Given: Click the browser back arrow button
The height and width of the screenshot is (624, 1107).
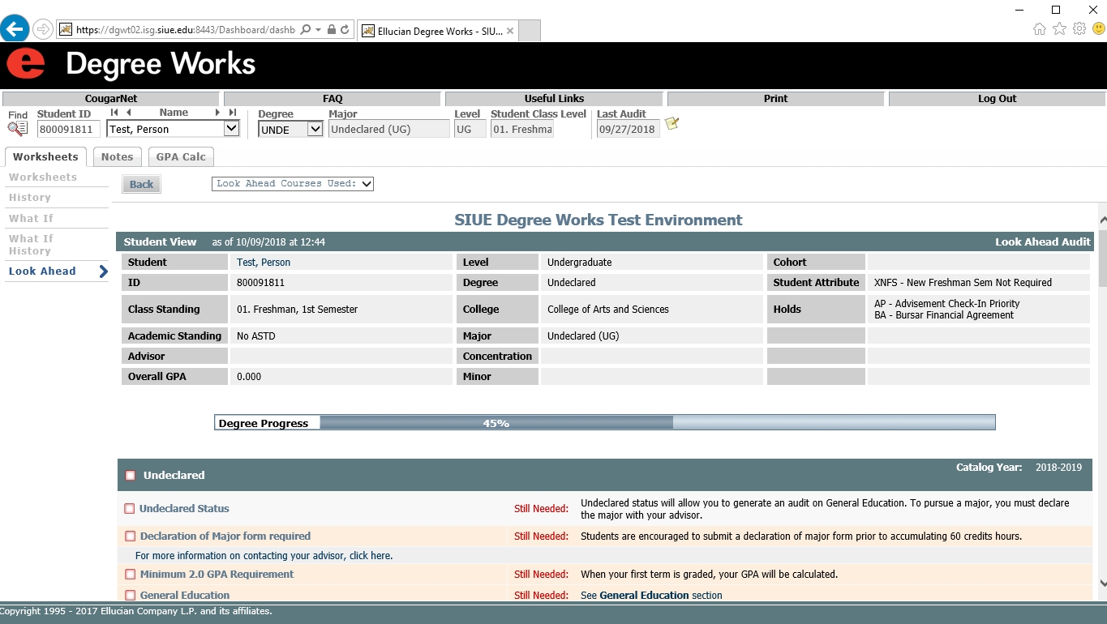Looking at the screenshot, I should pos(15,29).
